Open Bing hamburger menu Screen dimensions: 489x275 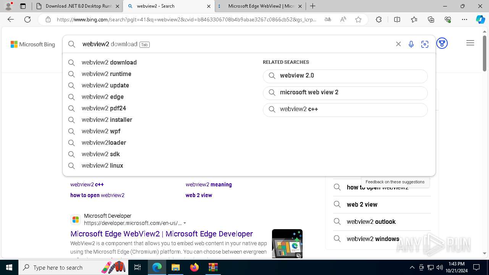pos(470,43)
